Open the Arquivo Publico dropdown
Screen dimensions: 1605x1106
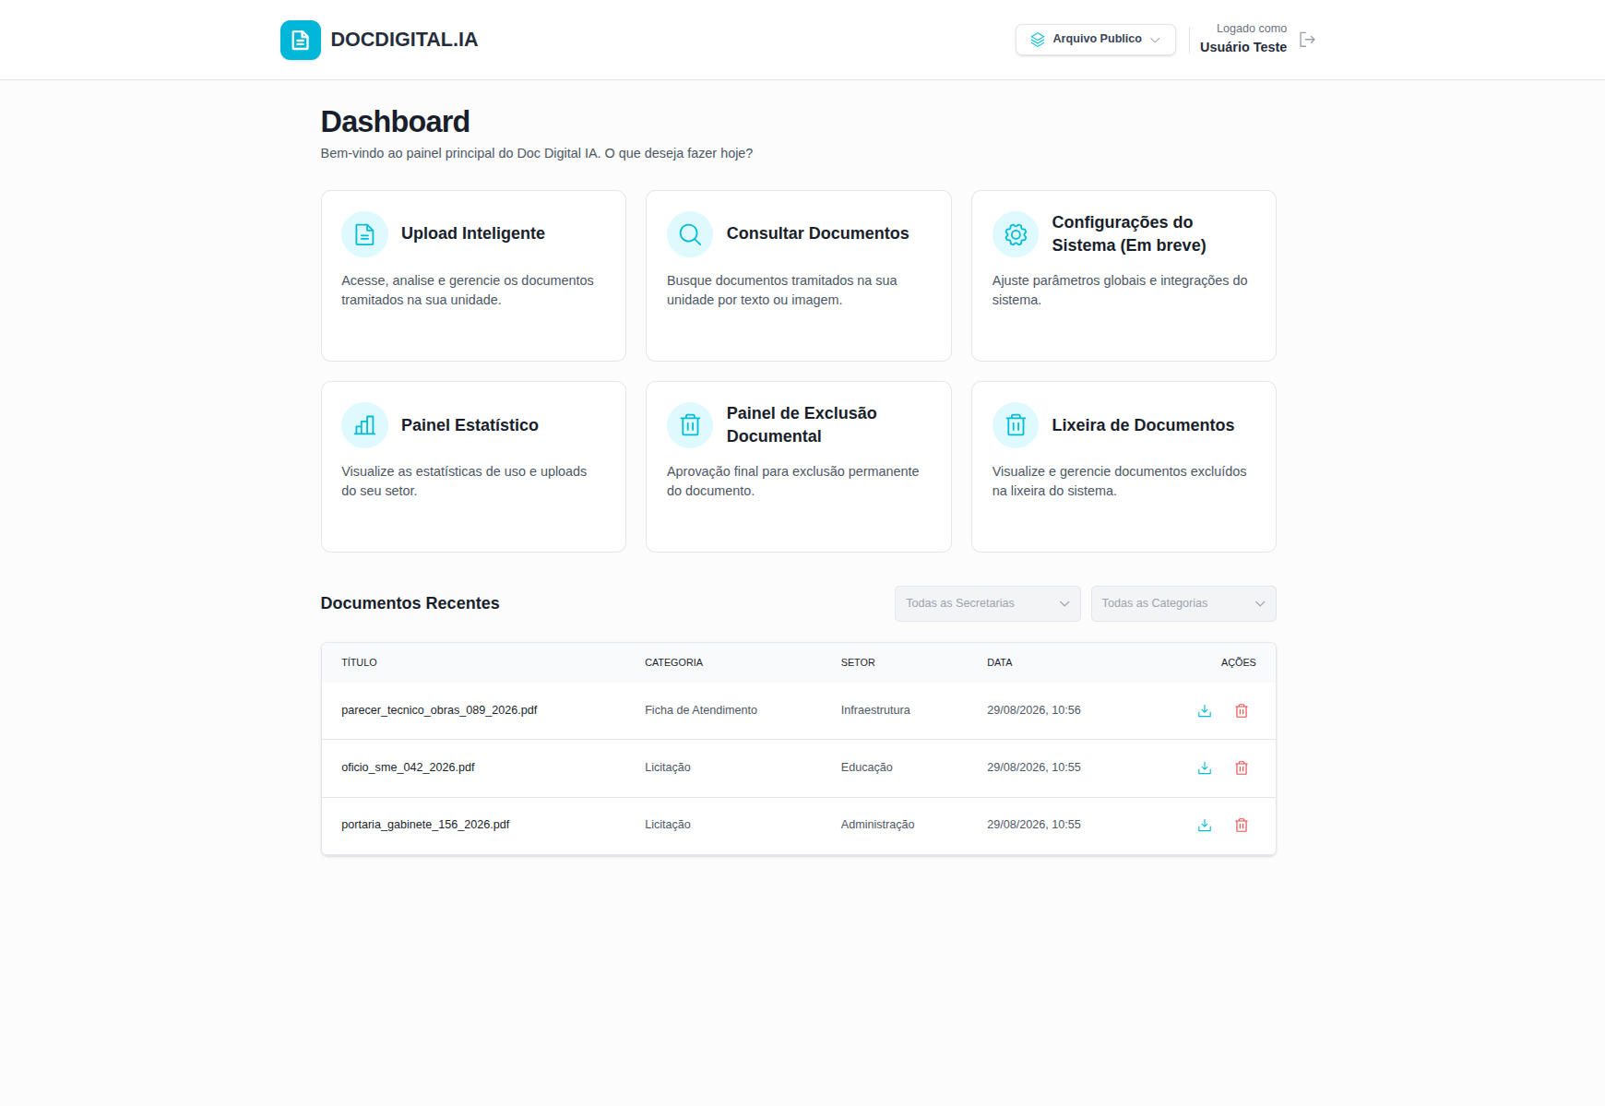1096,39
